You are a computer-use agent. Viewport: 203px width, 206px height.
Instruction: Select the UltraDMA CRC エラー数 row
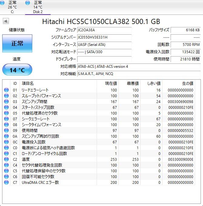point(98,183)
